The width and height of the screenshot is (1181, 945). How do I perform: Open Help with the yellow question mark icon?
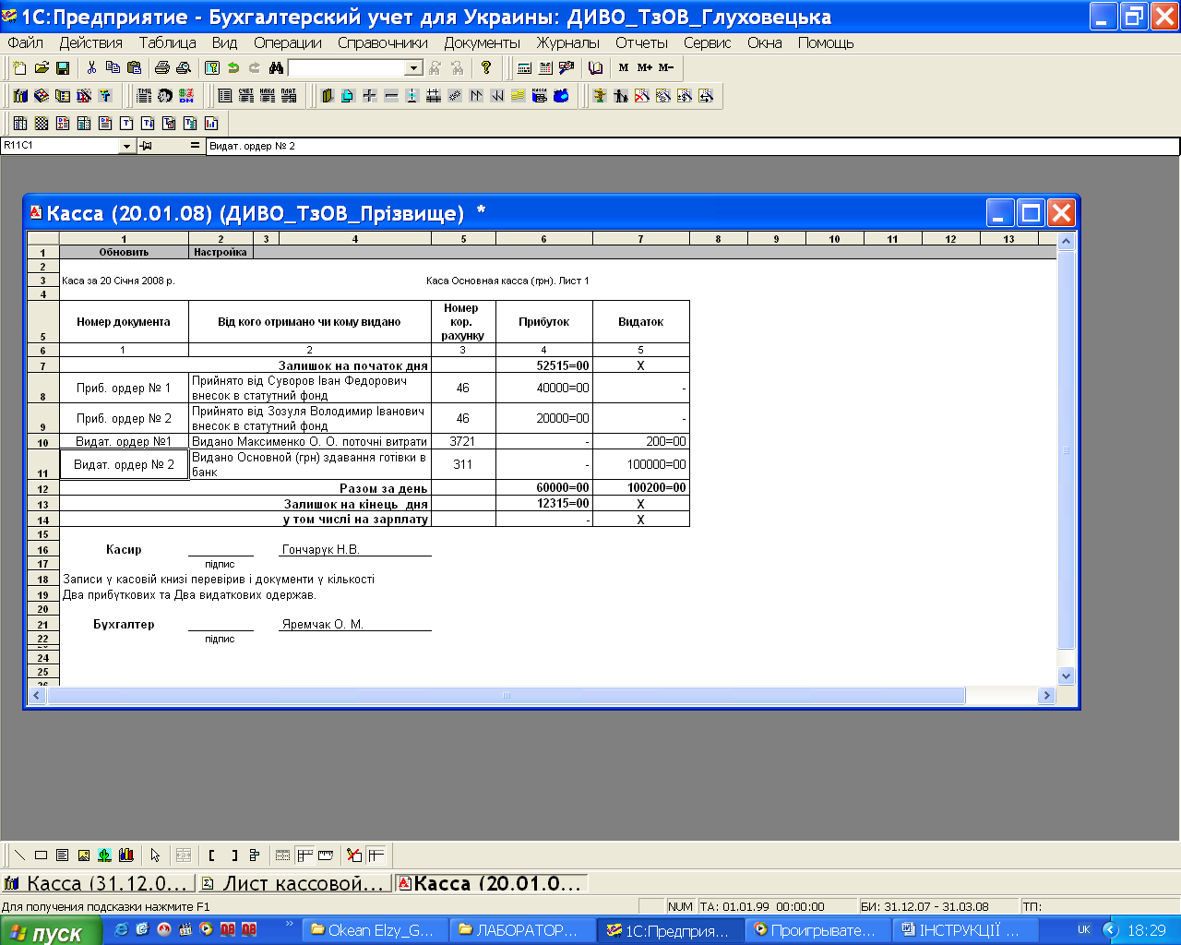(x=486, y=68)
